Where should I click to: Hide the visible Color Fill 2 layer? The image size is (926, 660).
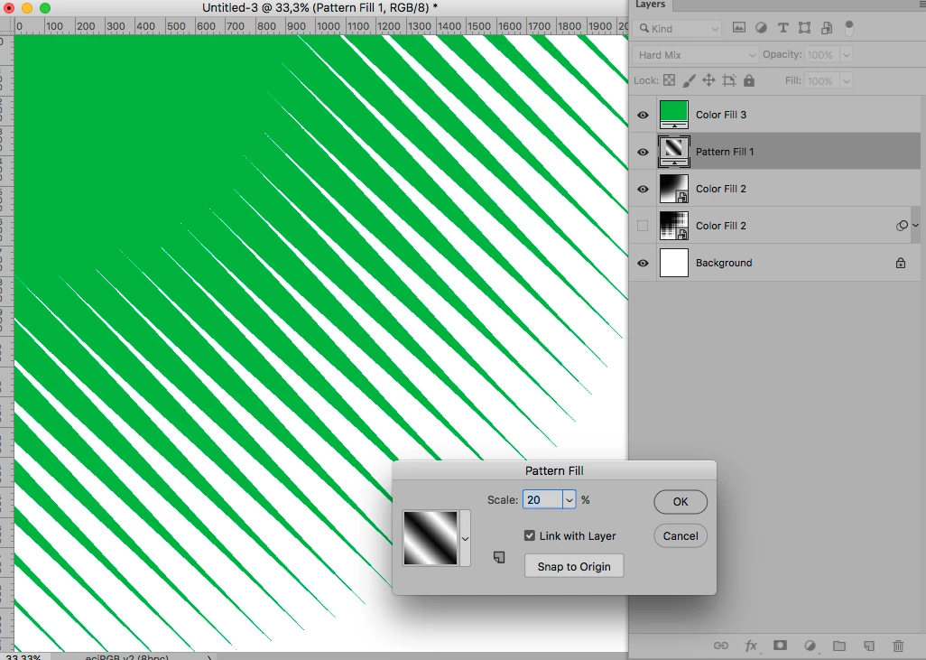click(644, 189)
